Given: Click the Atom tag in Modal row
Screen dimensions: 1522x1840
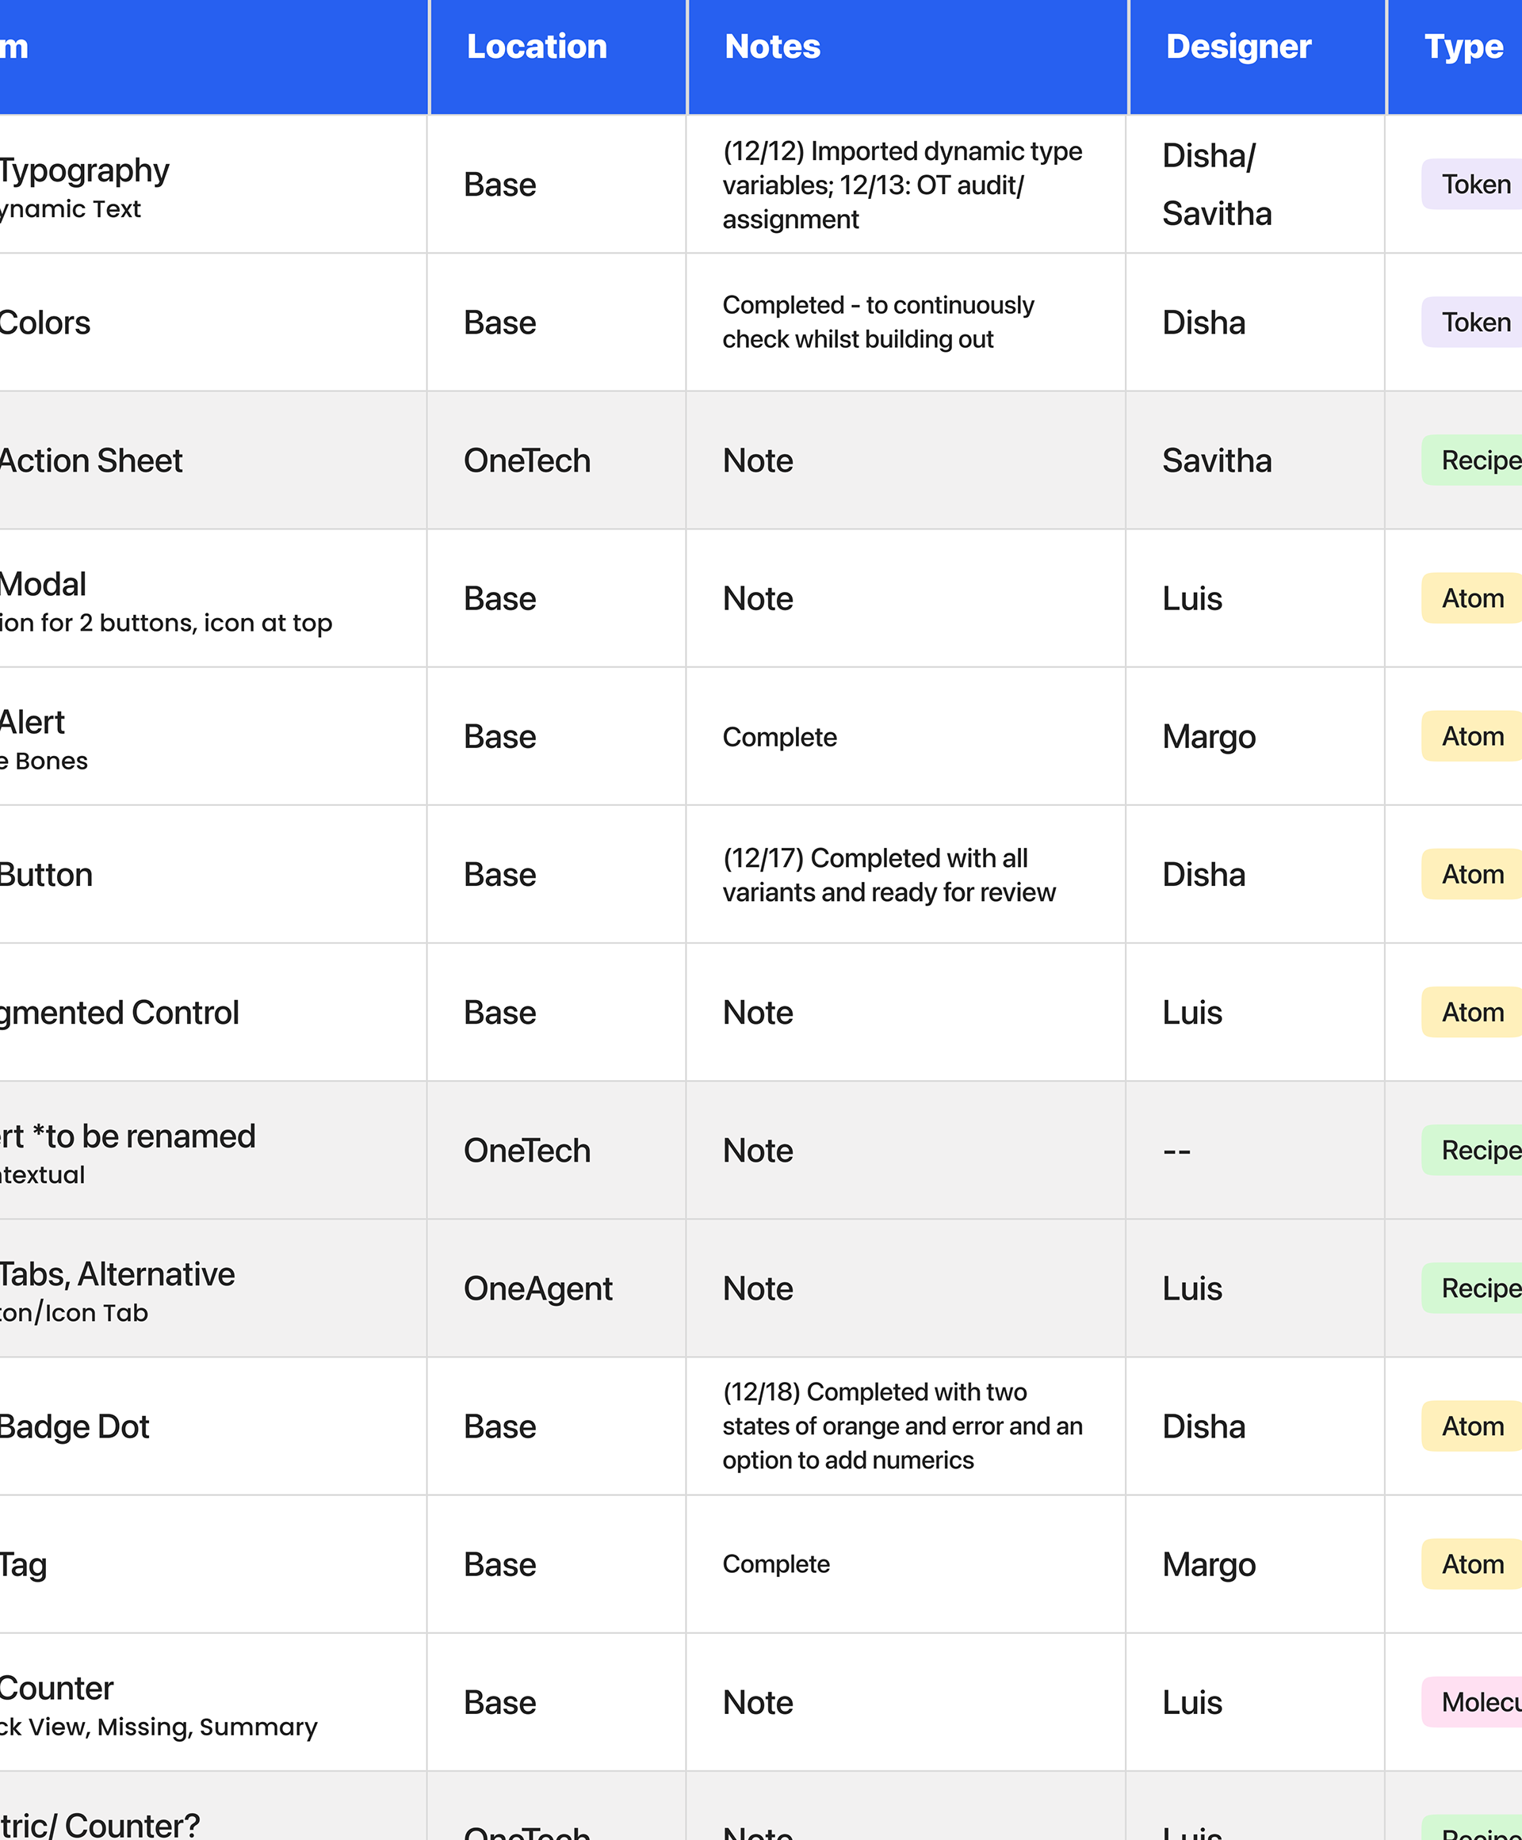Looking at the screenshot, I should [1473, 598].
